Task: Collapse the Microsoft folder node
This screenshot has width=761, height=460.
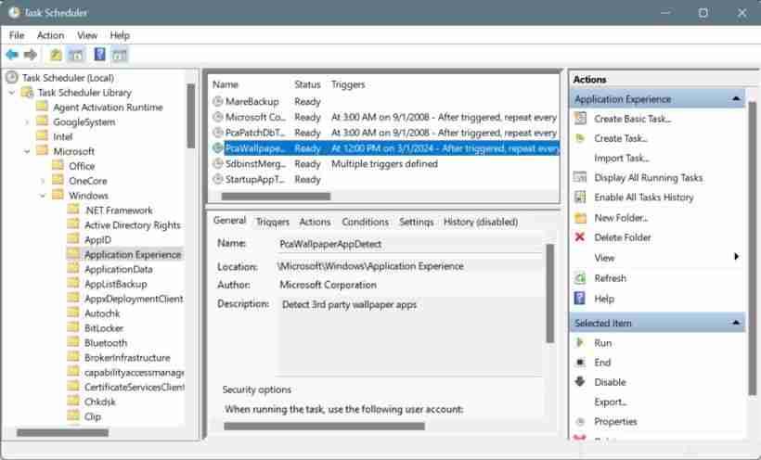Action: coord(27,151)
